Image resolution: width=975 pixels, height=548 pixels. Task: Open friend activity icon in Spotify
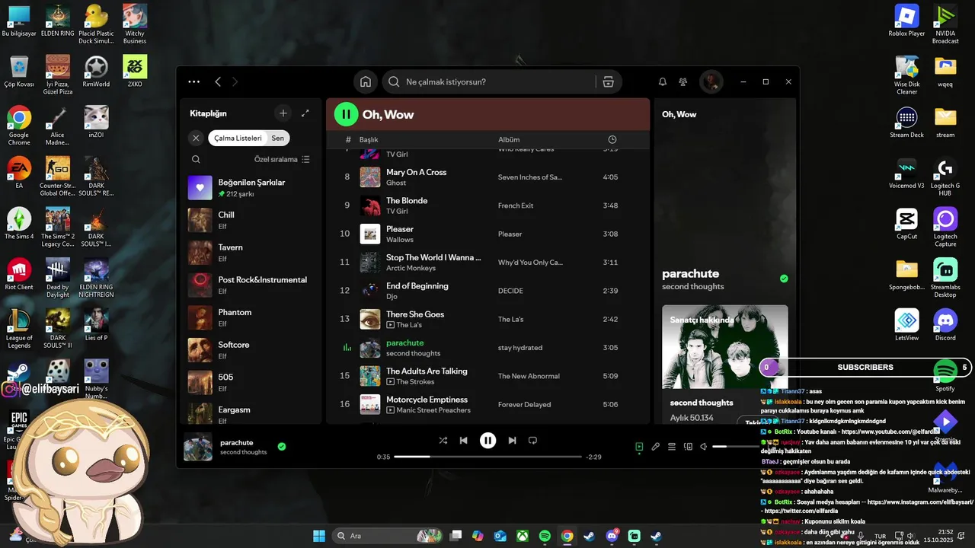[683, 81]
